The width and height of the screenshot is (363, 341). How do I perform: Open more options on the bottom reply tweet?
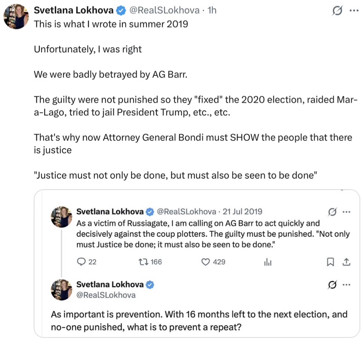pyautogui.click(x=347, y=284)
